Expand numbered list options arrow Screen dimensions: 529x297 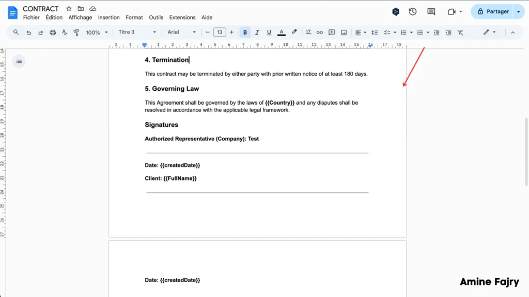click(428, 32)
